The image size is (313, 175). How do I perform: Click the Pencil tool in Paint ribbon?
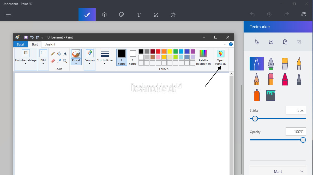tap(53, 54)
